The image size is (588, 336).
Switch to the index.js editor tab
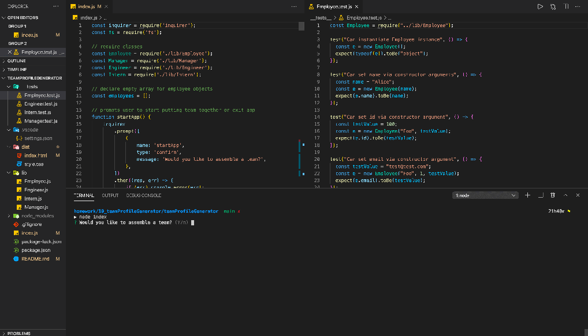(x=87, y=7)
